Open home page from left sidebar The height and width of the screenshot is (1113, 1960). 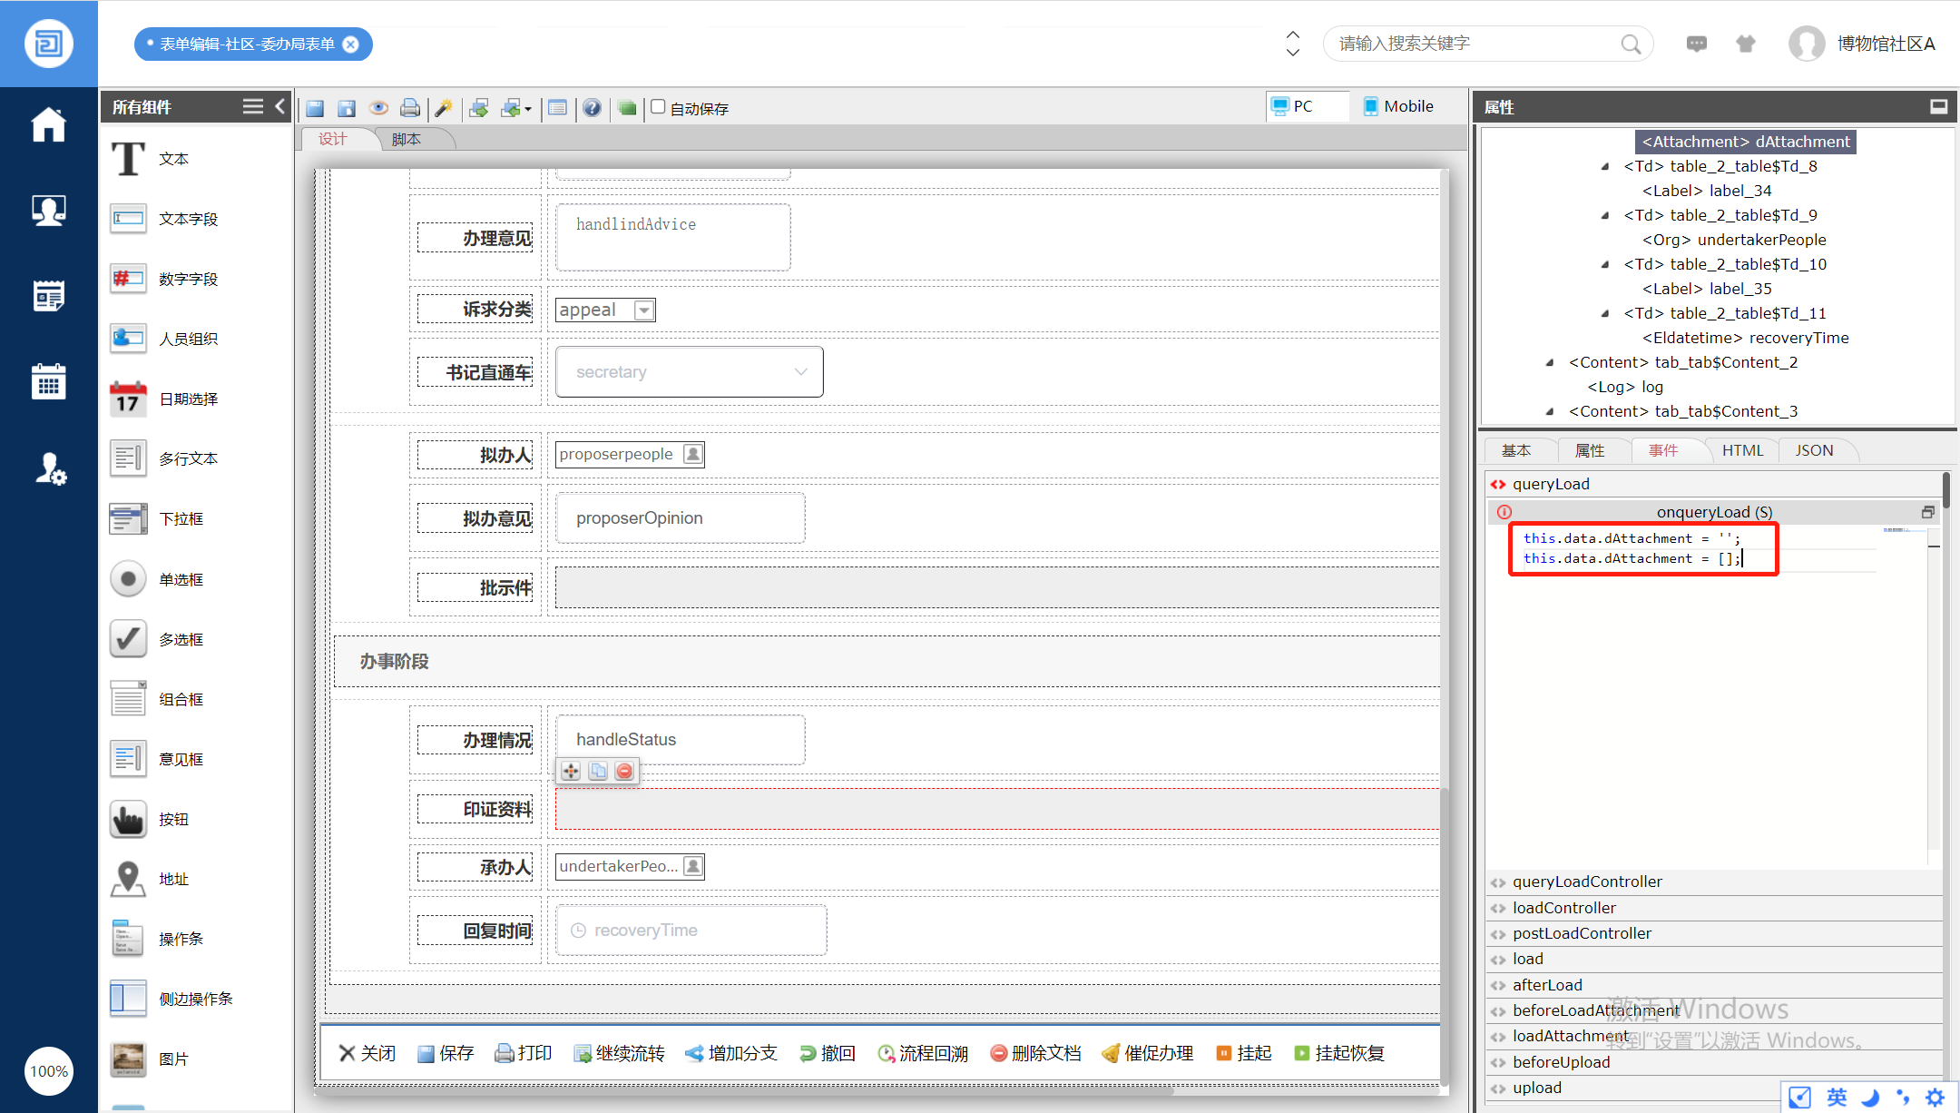point(48,125)
